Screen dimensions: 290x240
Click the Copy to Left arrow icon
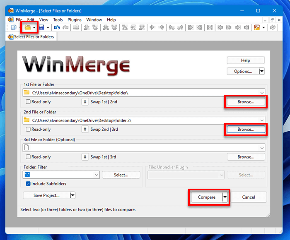(162, 28)
